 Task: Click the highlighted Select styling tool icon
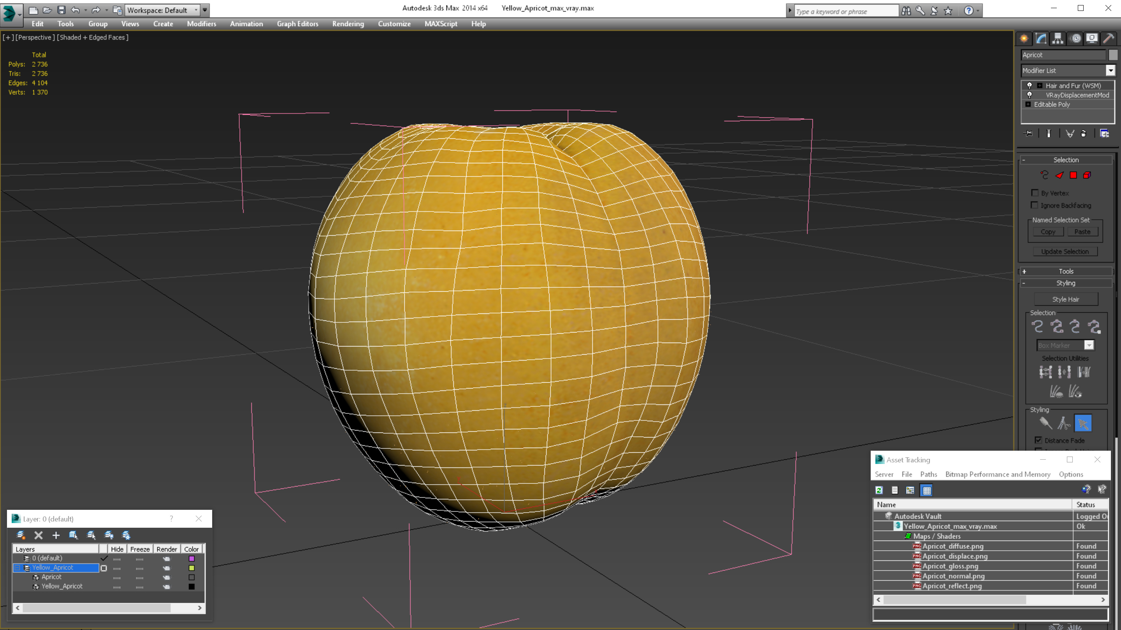coord(1083,423)
